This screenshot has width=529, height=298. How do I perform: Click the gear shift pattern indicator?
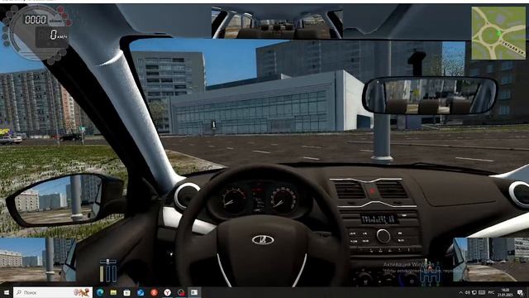click(x=430, y=273)
